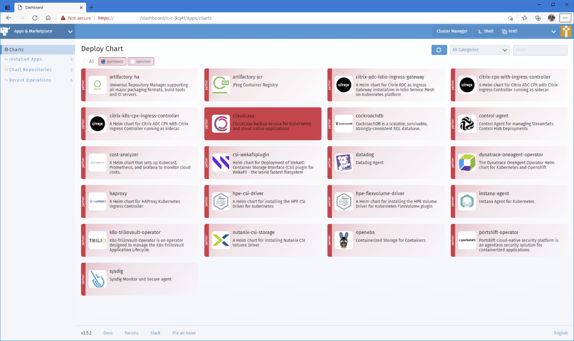Open the Docs footer link
Screen dimensions: 574x341
108,333
